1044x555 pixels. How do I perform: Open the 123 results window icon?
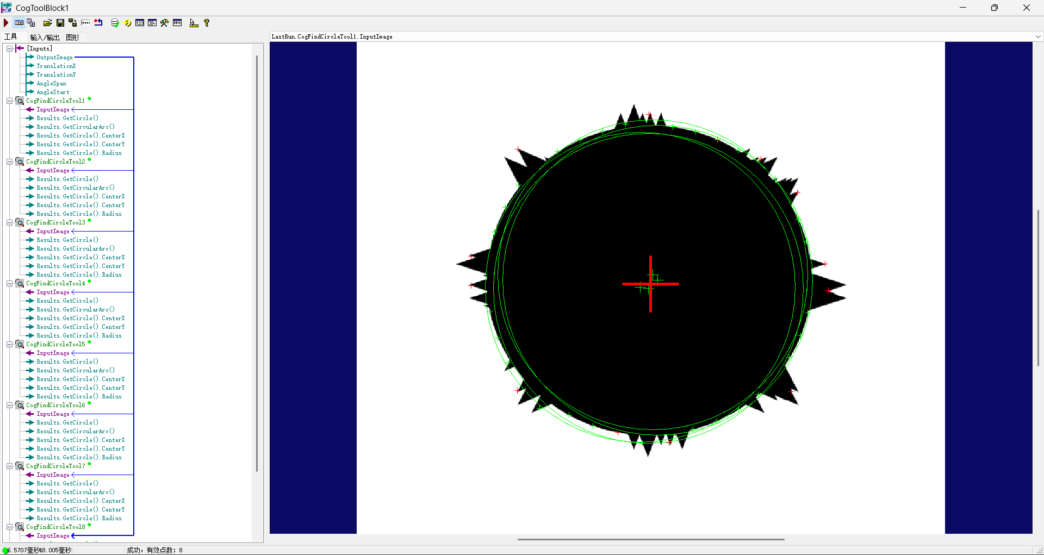(140, 23)
